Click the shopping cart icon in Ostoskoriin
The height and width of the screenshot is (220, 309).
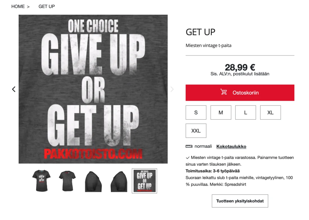[224, 92]
